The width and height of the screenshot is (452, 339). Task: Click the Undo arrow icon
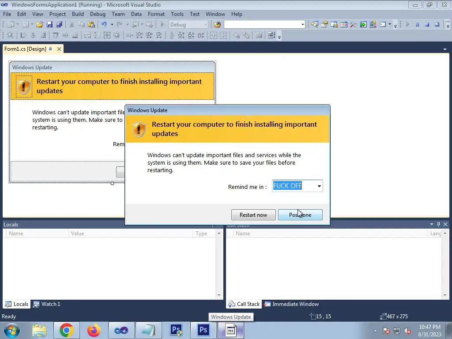click(104, 25)
